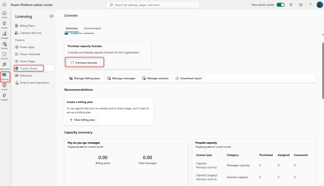Click the Purchase licenses button
This screenshot has width=324, height=186.
point(84,63)
